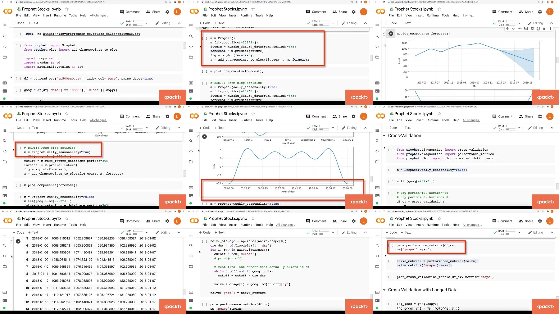Open the account avatar in the performance_metrics panel
The height and width of the screenshot is (314, 559).
pos(550,221)
